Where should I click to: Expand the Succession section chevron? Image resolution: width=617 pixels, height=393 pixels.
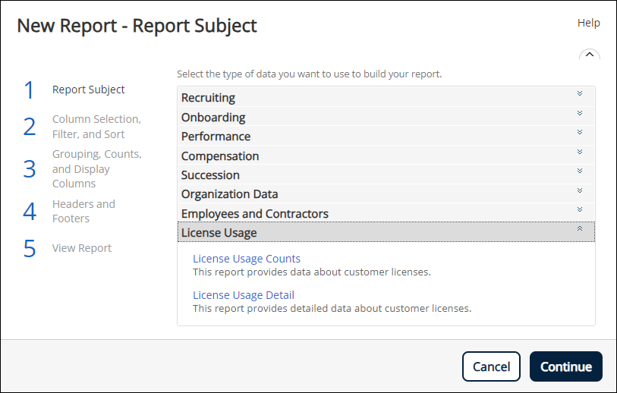(580, 171)
